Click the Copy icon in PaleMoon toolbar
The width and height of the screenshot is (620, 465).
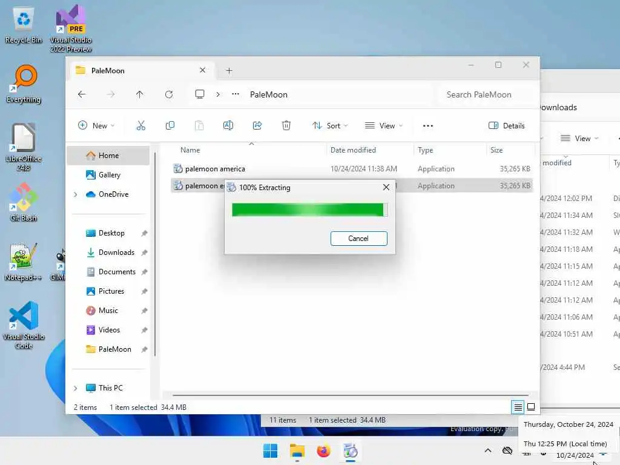pos(170,126)
